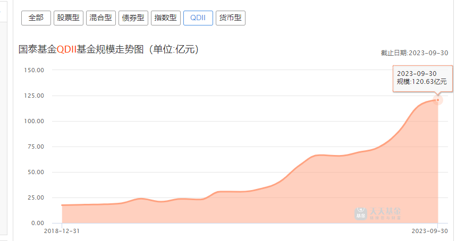Click the 150.00 y-axis label

[x=34, y=70]
